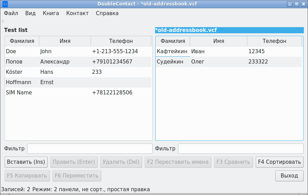Open the Справка menu
This screenshot has height=195, width=308.
tap(107, 13)
